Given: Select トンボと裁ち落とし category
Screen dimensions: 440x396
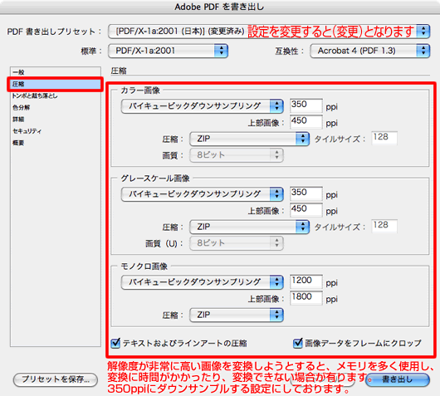Looking at the screenshot, I should 56,95.
